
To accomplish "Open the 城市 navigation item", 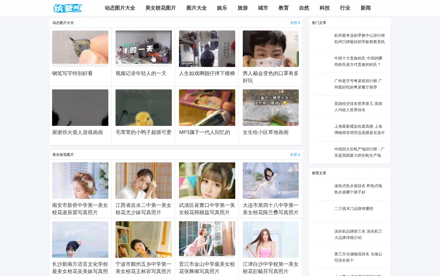I will [263, 8].
